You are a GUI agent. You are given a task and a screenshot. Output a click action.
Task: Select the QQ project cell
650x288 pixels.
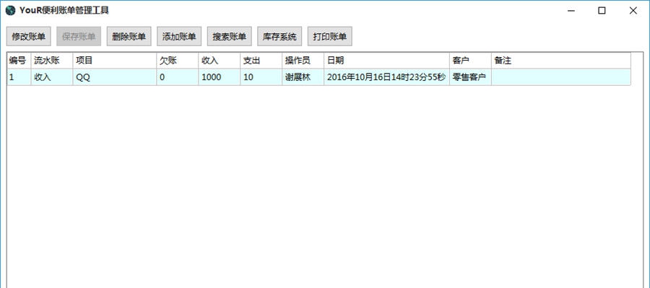115,77
